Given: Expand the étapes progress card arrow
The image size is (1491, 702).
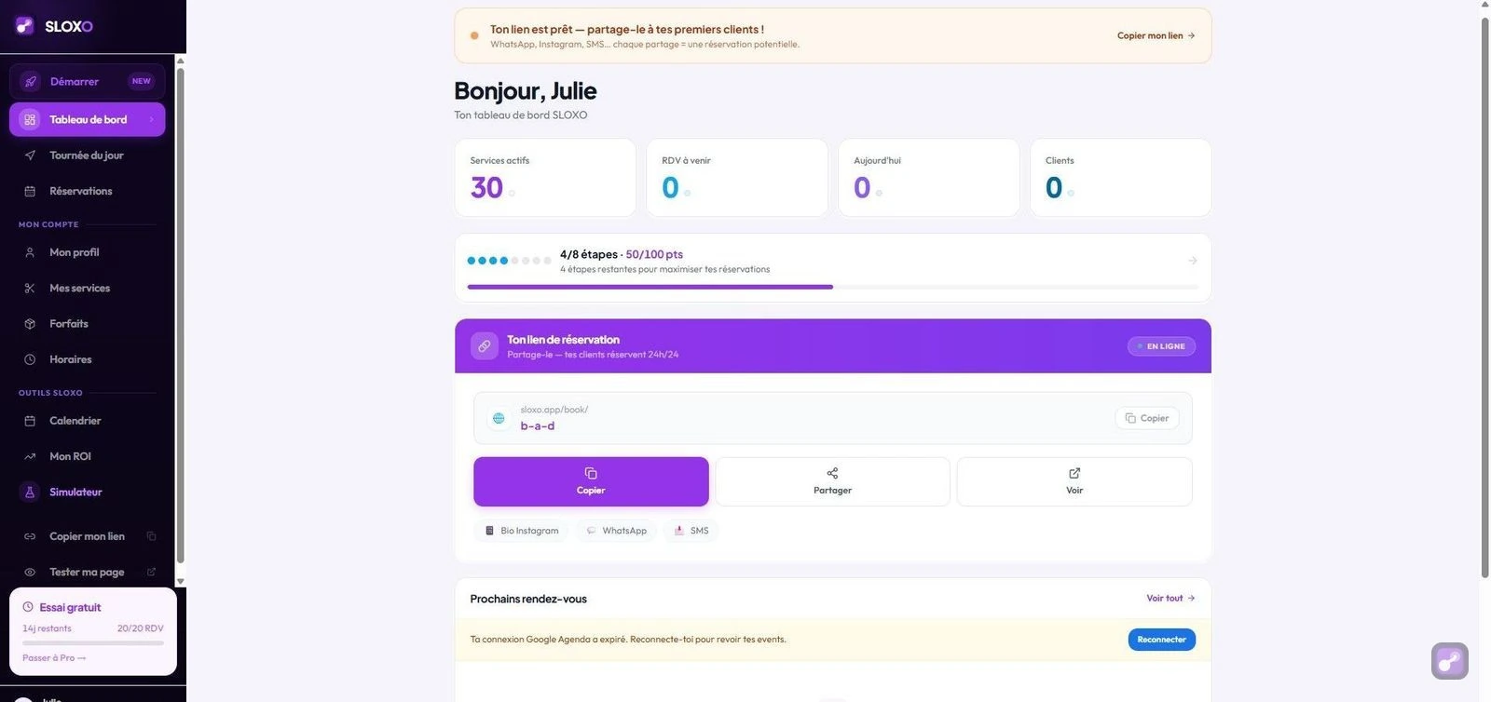Looking at the screenshot, I should 1193,261.
